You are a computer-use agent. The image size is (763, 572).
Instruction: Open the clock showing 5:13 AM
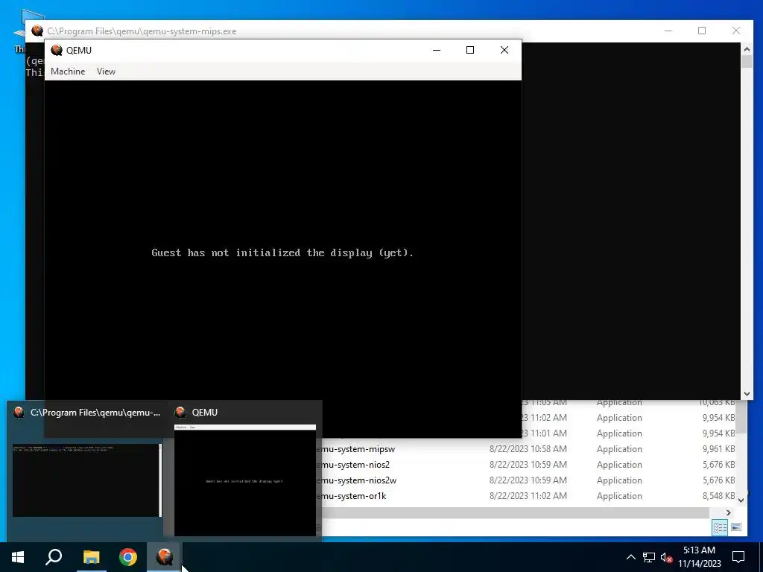(699, 557)
